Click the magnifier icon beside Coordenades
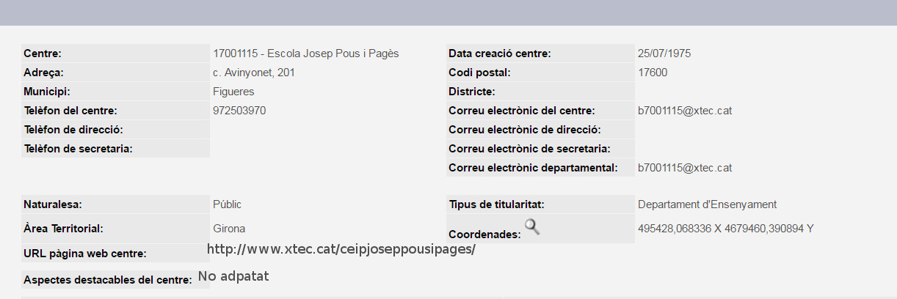The width and height of the screenshot is (897, 299). pos(532,226)
